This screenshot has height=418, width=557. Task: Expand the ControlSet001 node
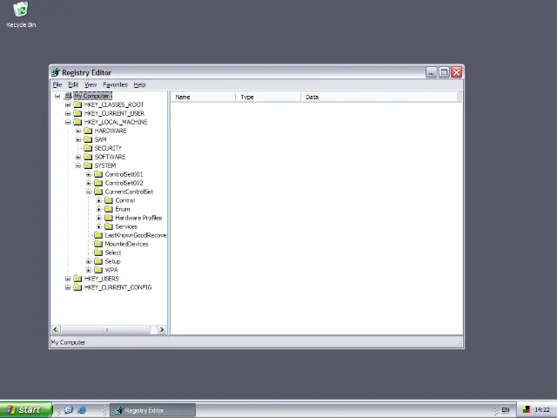[x=89, y=174]
